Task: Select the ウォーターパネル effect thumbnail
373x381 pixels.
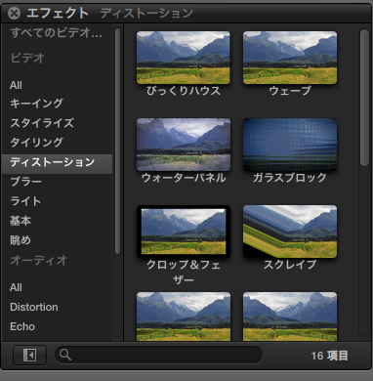Action: pos(184,145)
